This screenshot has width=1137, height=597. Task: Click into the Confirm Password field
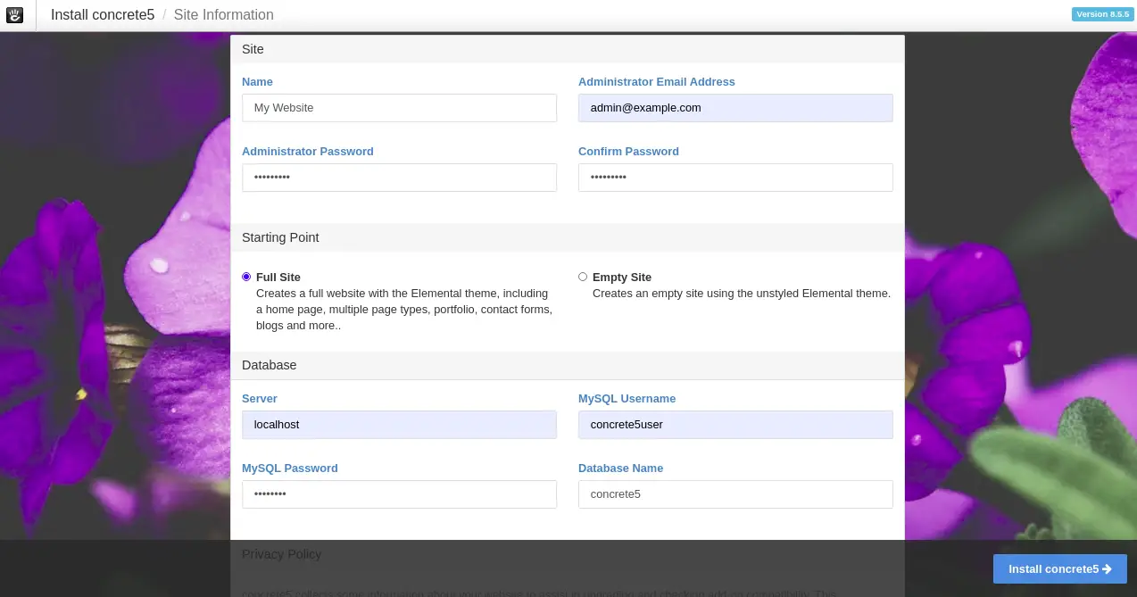pyautogui.click(x=735, y=178)
